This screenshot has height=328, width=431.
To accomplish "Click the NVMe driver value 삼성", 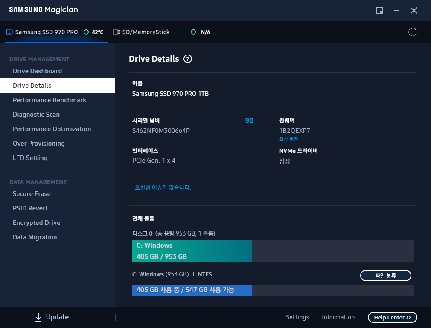I will [x=285, y=161].
